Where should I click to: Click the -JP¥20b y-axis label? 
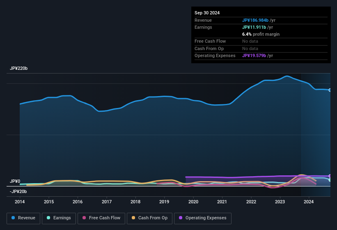point(18,191)
